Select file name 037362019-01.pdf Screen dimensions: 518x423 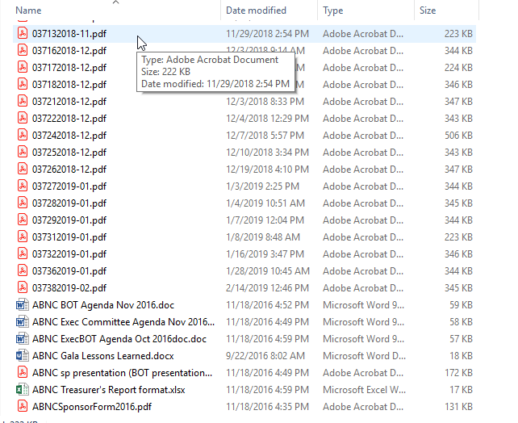(69, 271)
